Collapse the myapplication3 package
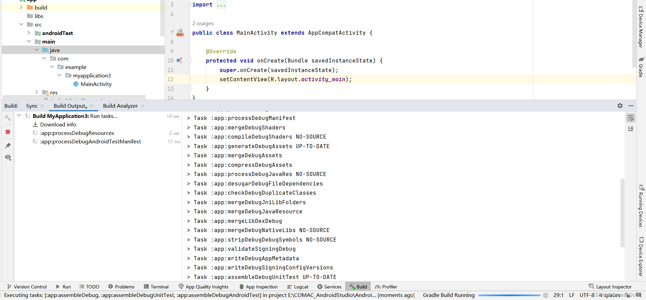Screen dimensions: 646x300 [x=60, y=75]
